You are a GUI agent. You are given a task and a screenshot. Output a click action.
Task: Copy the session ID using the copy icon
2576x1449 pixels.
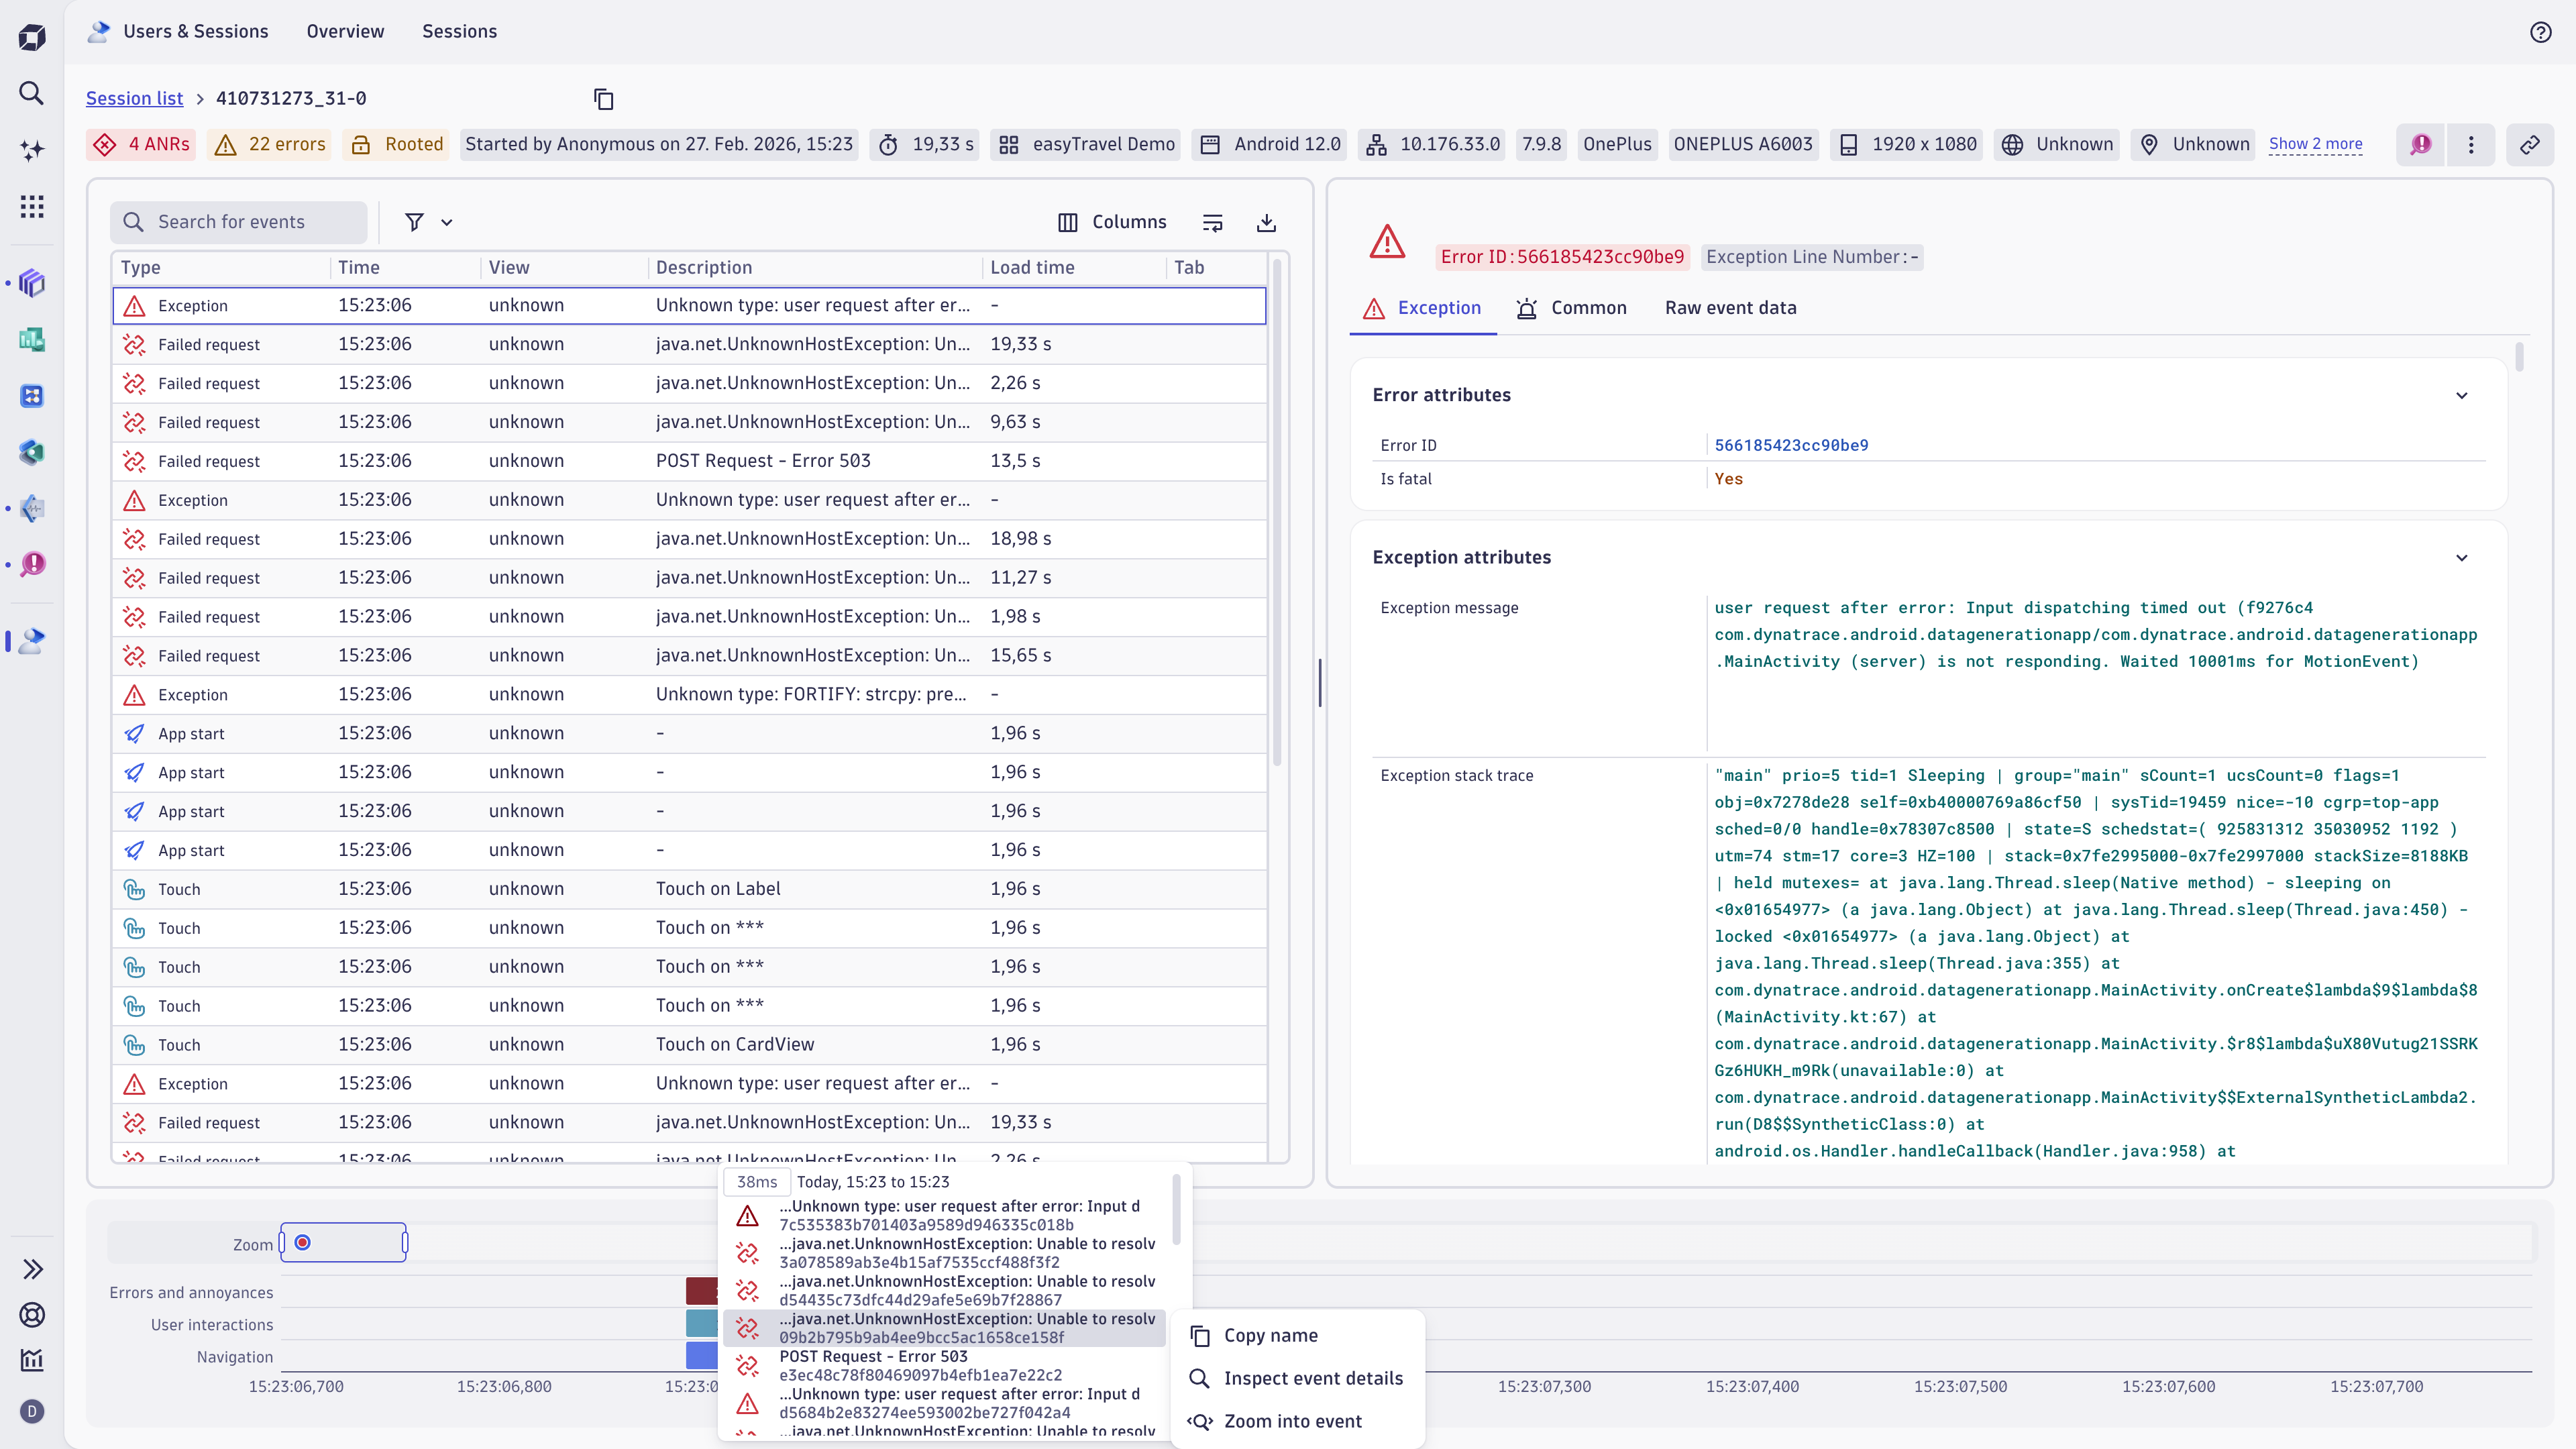pos(604,99)
